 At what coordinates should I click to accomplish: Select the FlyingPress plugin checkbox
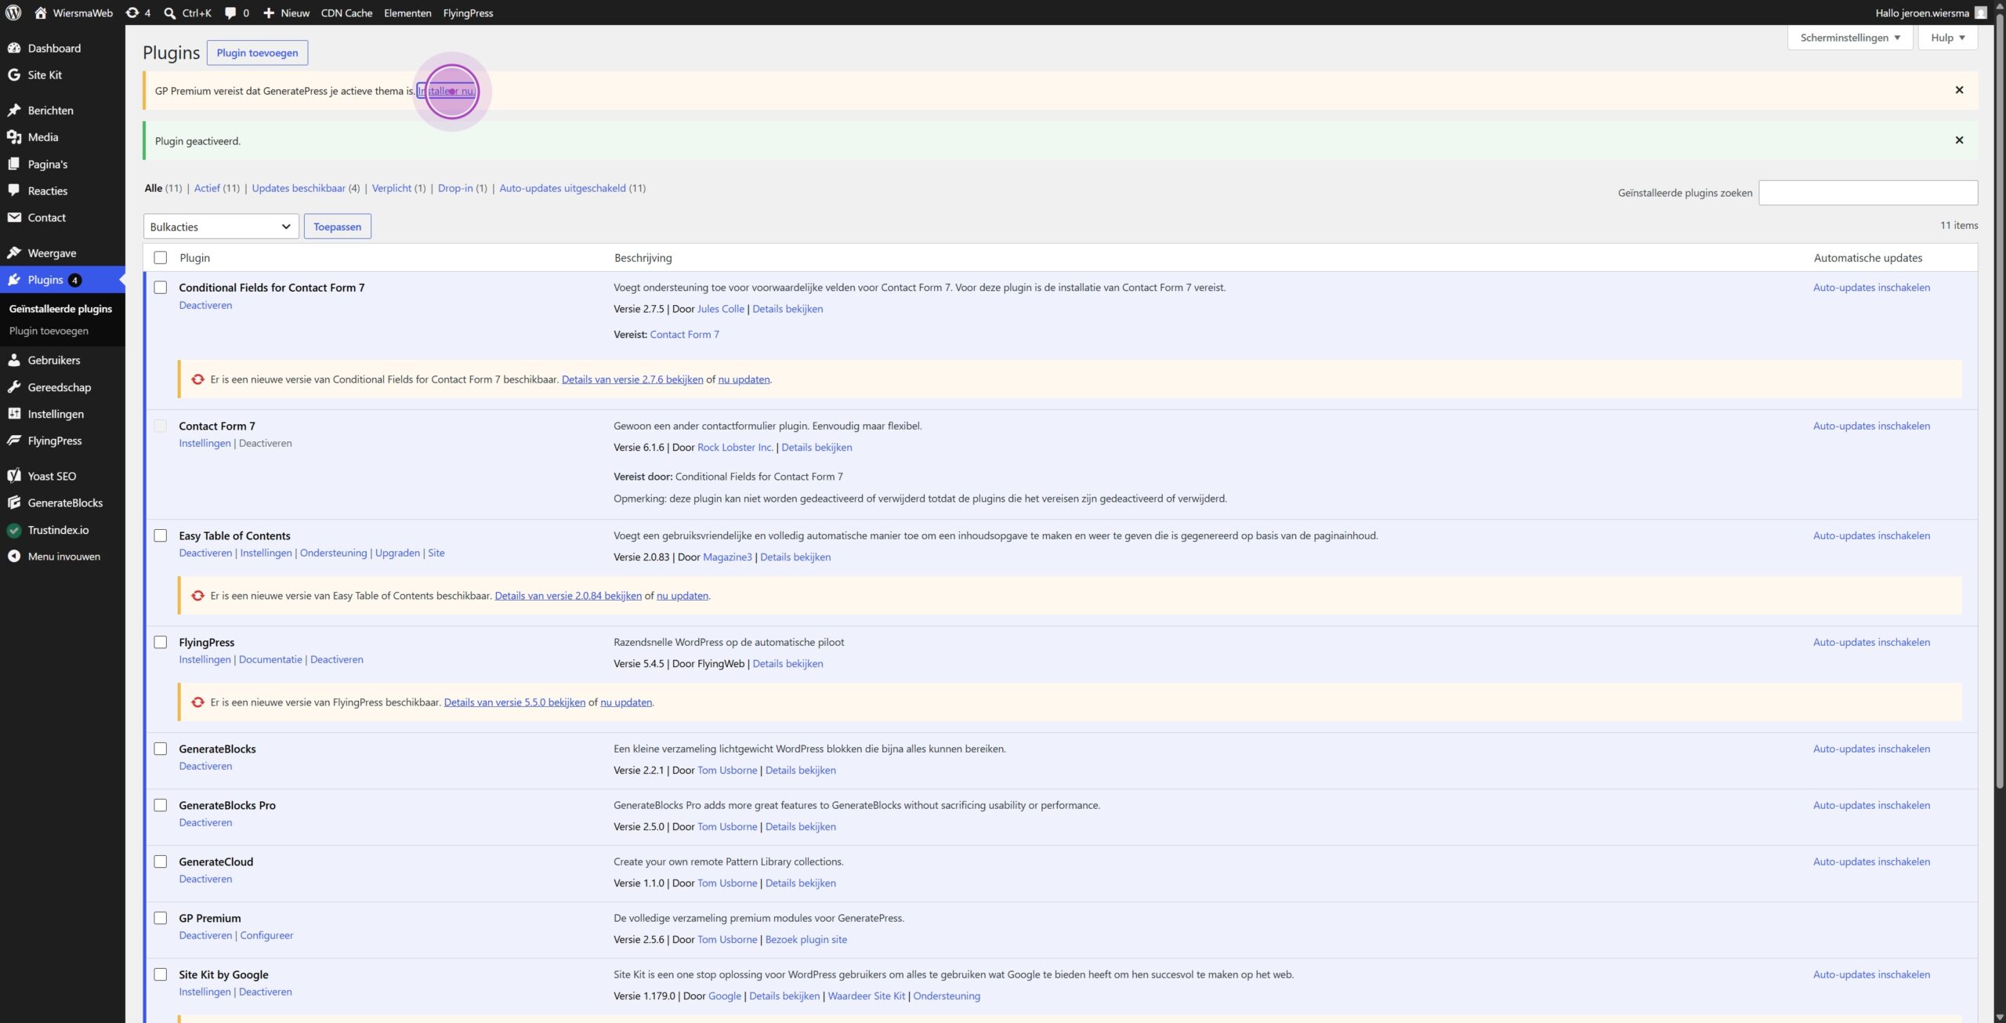(161, 642)
